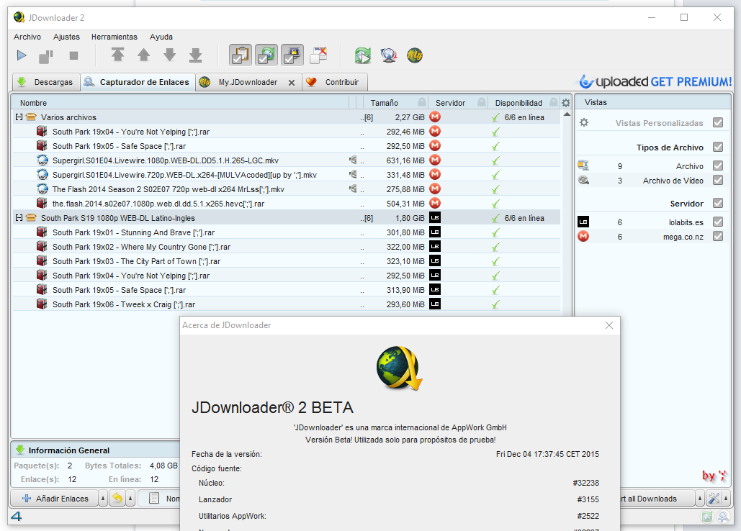Open Vistas Personalizadas gear settings icon
The width and height of the screenshot is (741, 531).
click(x=584, y=123)
